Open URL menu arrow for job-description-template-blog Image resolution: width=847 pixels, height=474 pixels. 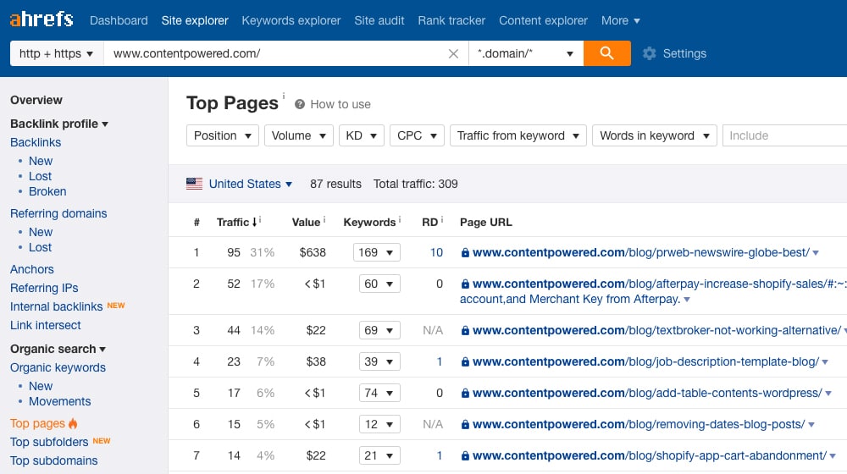(825, 361)
